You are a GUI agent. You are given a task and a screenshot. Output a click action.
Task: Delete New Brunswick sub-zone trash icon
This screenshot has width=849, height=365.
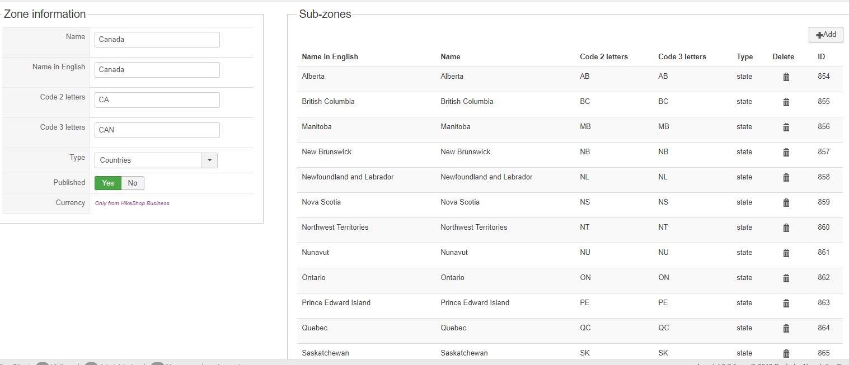pyautogui.click(x=786, y=152)
